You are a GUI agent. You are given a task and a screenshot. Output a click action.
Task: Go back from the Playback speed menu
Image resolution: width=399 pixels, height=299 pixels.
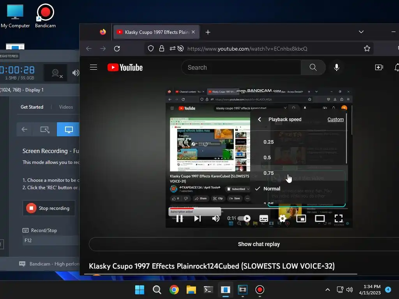259,120
